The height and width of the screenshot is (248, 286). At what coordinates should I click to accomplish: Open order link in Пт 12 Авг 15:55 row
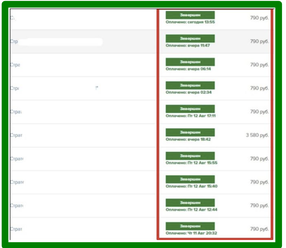17,159
